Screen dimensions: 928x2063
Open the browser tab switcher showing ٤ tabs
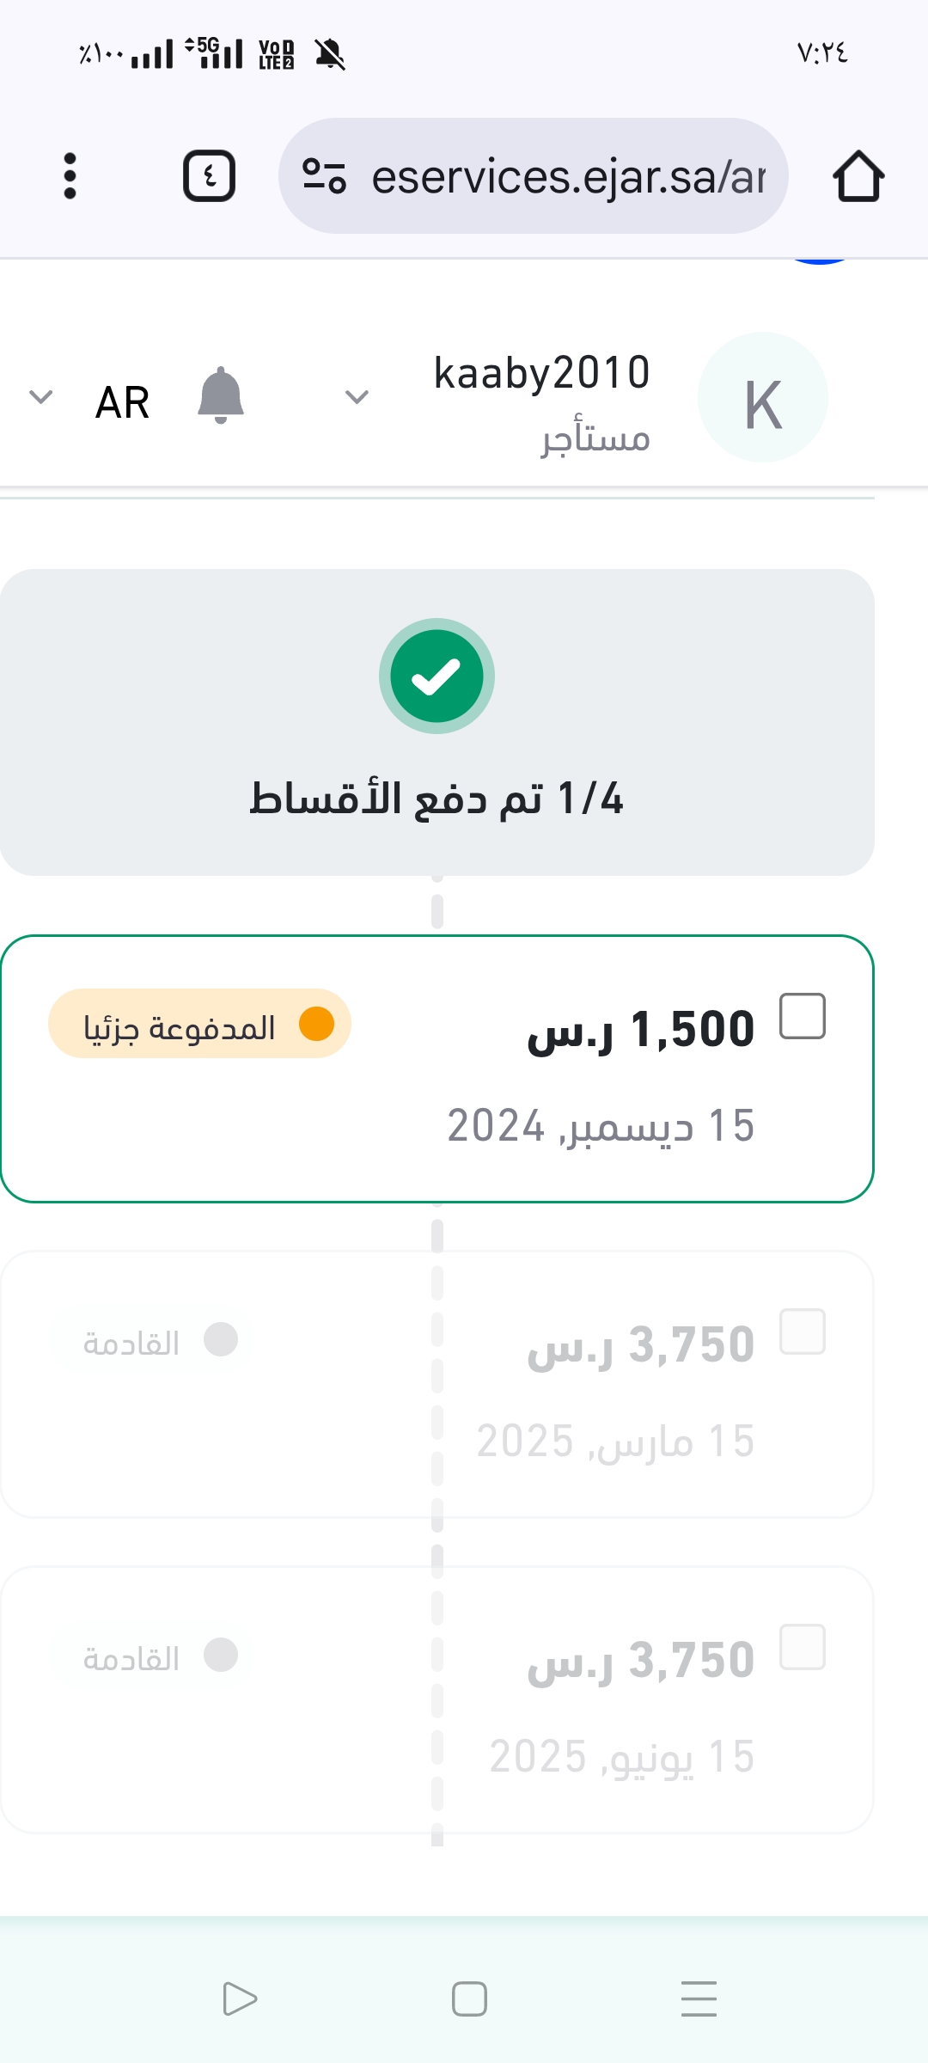209,176
